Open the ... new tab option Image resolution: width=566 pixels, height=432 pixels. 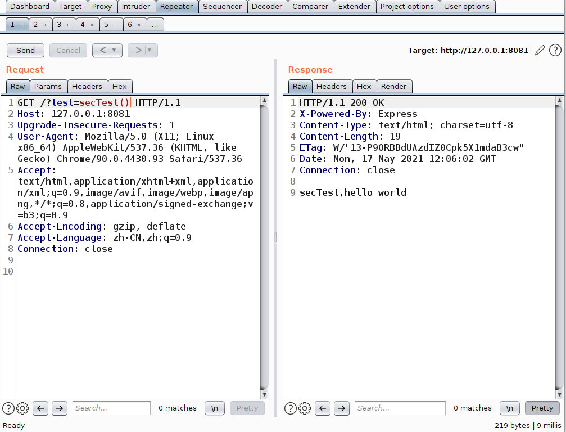pos(155,25)
